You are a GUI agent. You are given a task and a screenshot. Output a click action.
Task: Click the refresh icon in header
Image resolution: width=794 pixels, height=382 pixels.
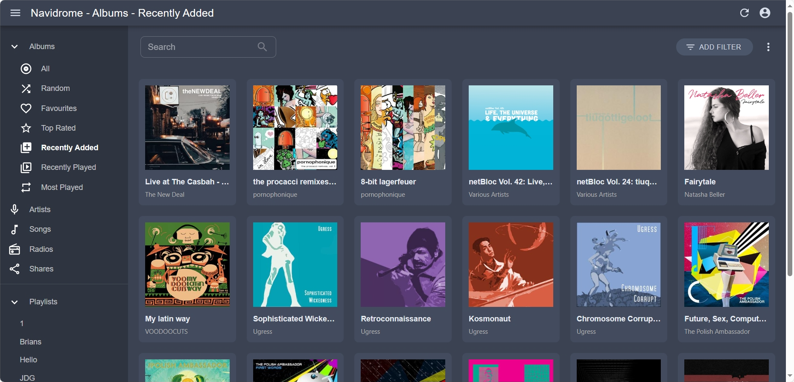[744, 13]
